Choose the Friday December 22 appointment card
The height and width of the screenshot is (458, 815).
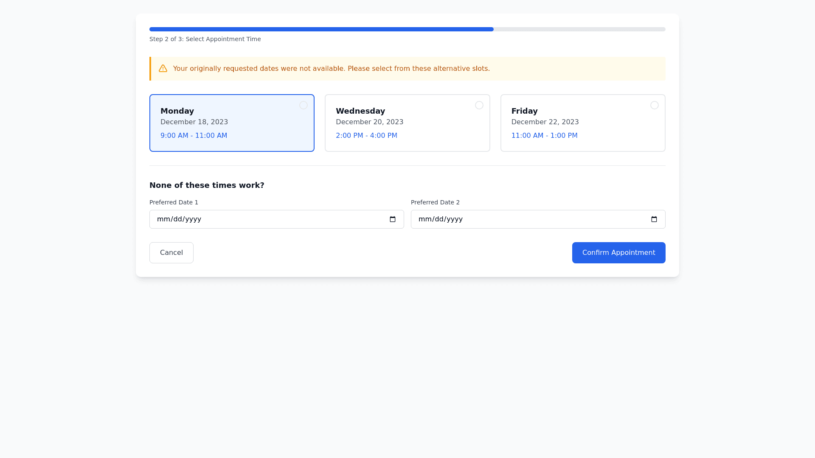[582, 123]
